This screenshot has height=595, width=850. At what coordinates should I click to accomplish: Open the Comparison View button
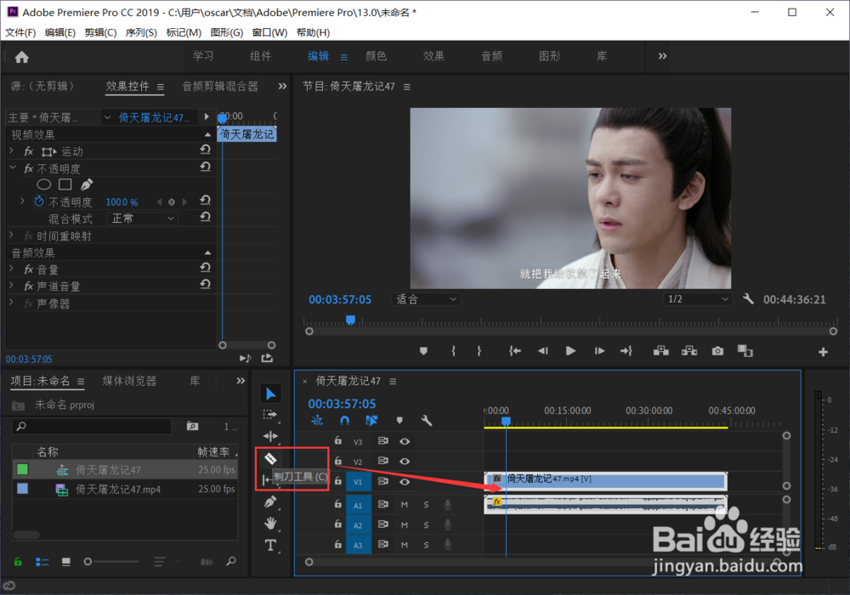point(745,351)
